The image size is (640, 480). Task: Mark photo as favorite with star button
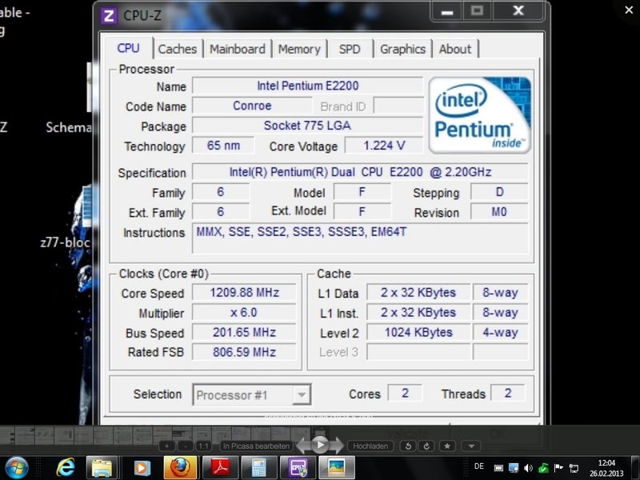[447, 446]
